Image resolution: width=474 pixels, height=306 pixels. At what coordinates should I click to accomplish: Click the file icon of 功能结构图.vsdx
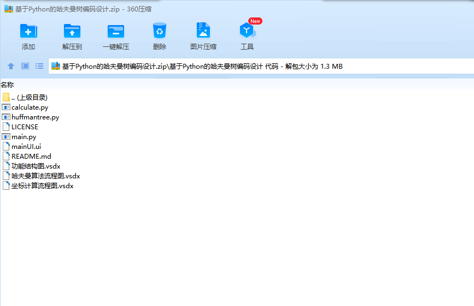pyautogui.click(x=6, y=166)
